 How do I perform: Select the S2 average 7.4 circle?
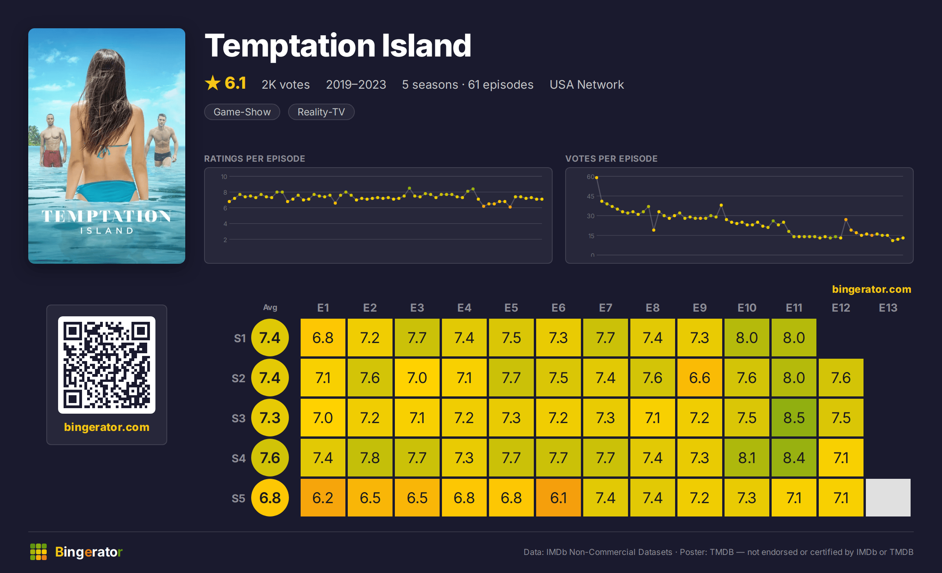click(270, 378)
